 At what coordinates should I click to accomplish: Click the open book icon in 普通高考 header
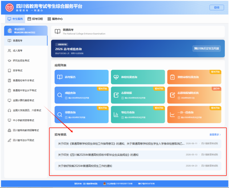tap(58, 31)
